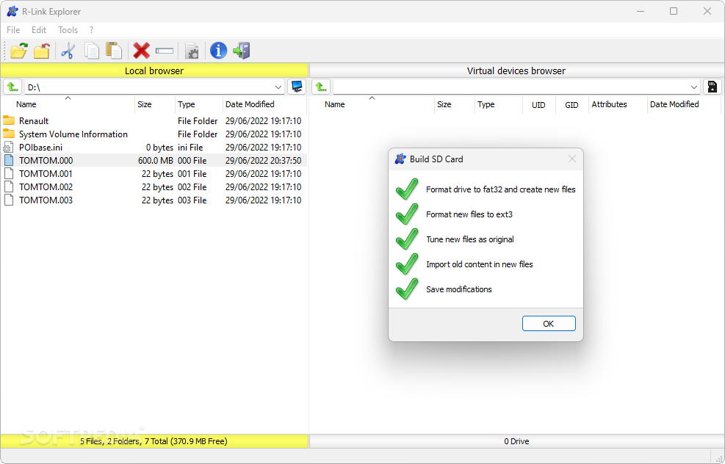Image resolution: width=725 pixels, height=464 pixels.
Task: Click the Paste clipboard icon
Action: (x=114, y=51)
